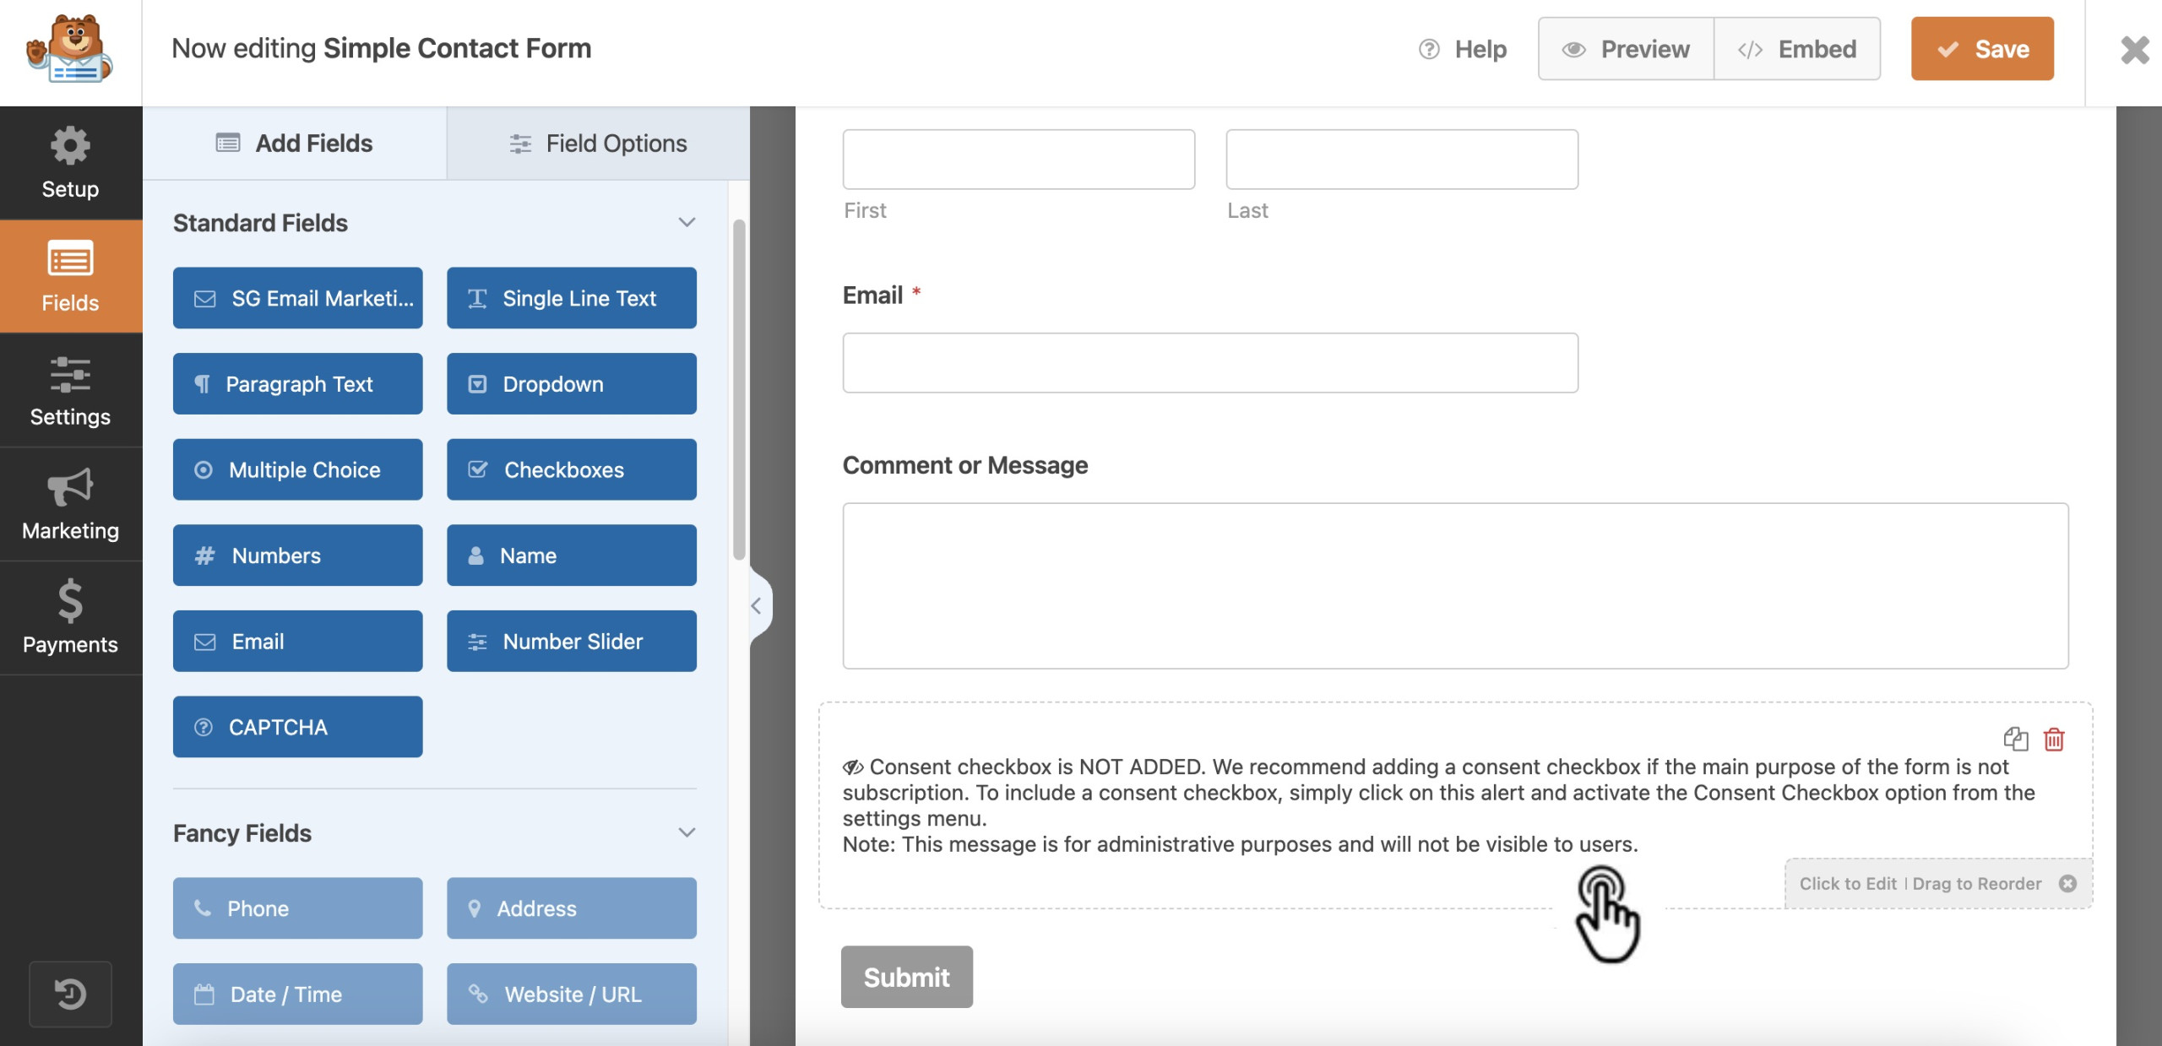Click the undo/history icon in sidebar
Screen dimensions: 2162x1046
[x=70, y=994]
